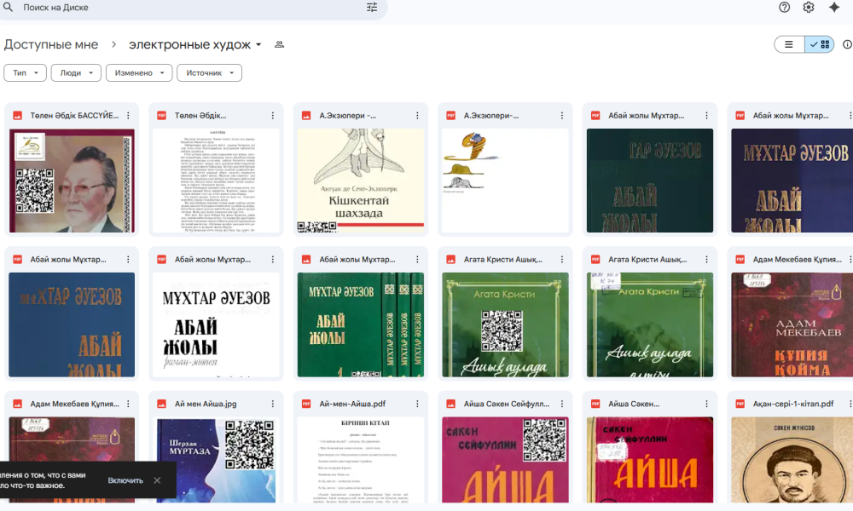This screenshot has width=853, height=511.
Task: Expand the Тип filter dropdown
Action: pos(26,73)
